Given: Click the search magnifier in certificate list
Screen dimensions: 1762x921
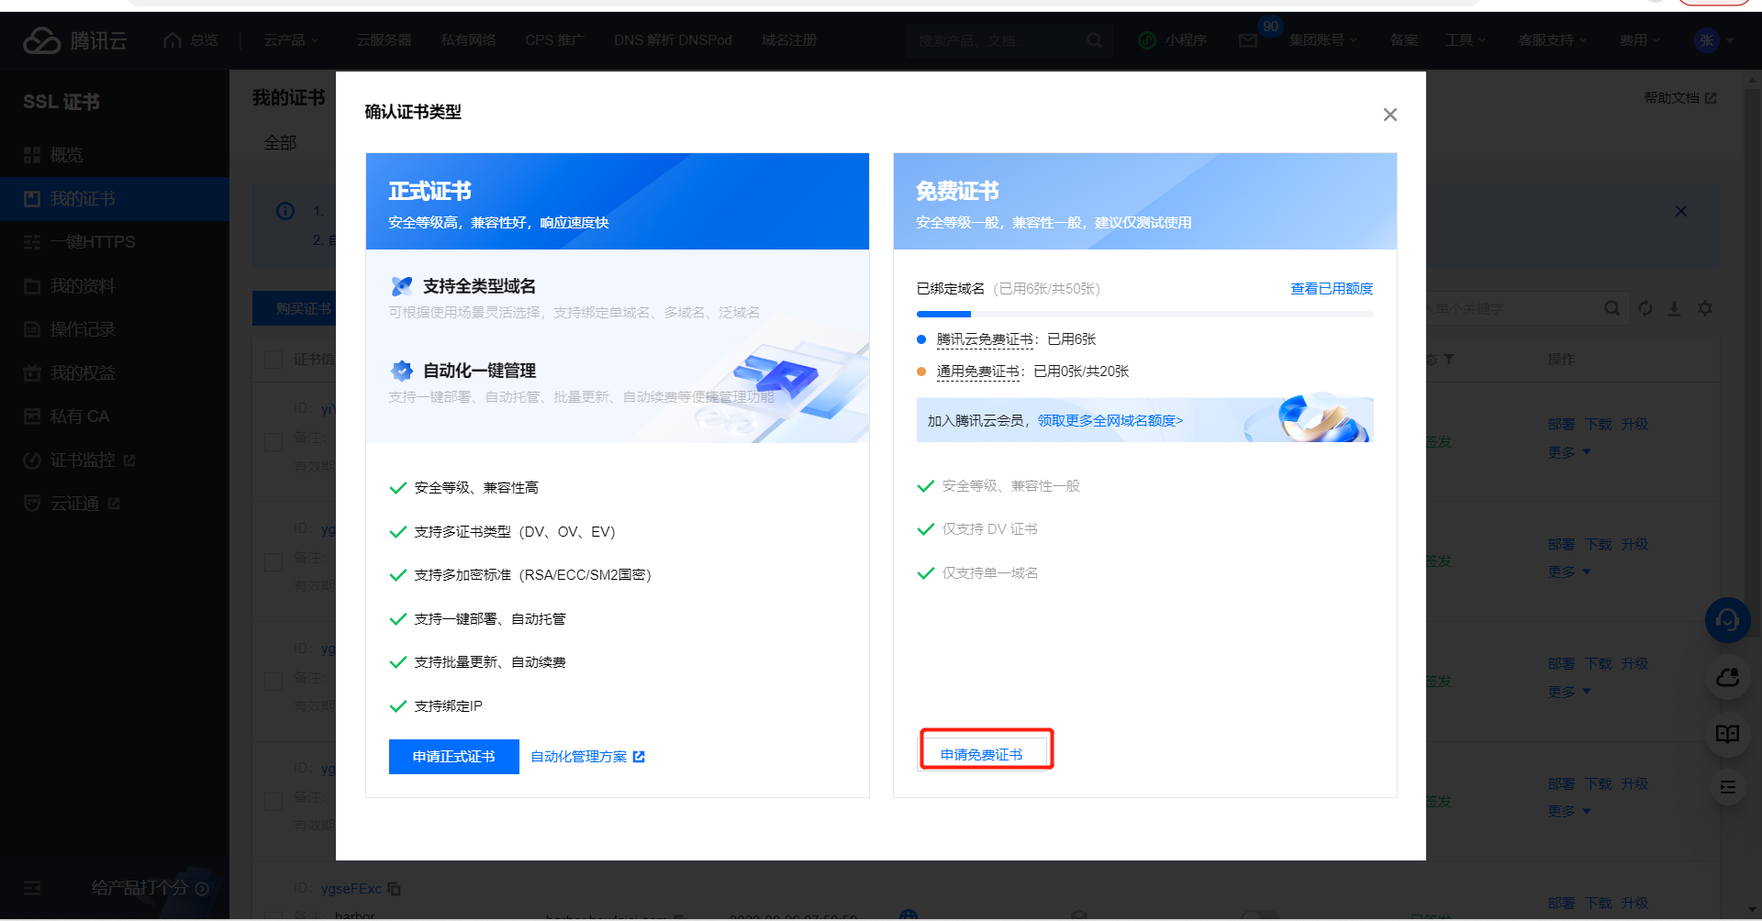Looking at the screenshot, I should [1611, 309].
